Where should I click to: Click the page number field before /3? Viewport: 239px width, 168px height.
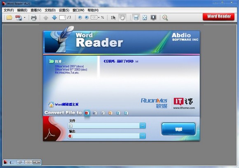tap(63, 18)
